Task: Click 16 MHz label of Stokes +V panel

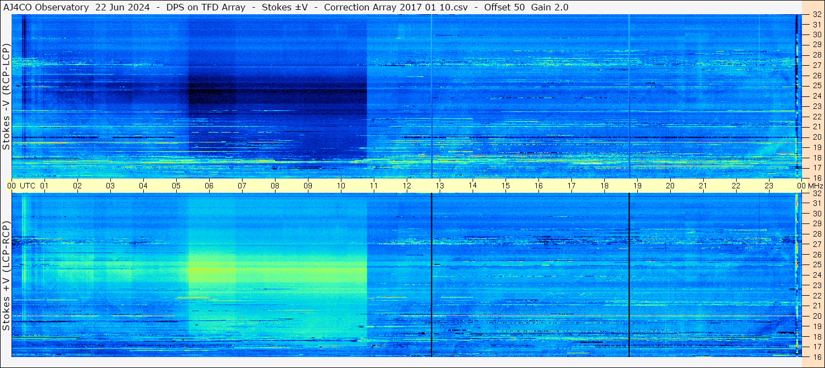Action: [x=817, y=357]
